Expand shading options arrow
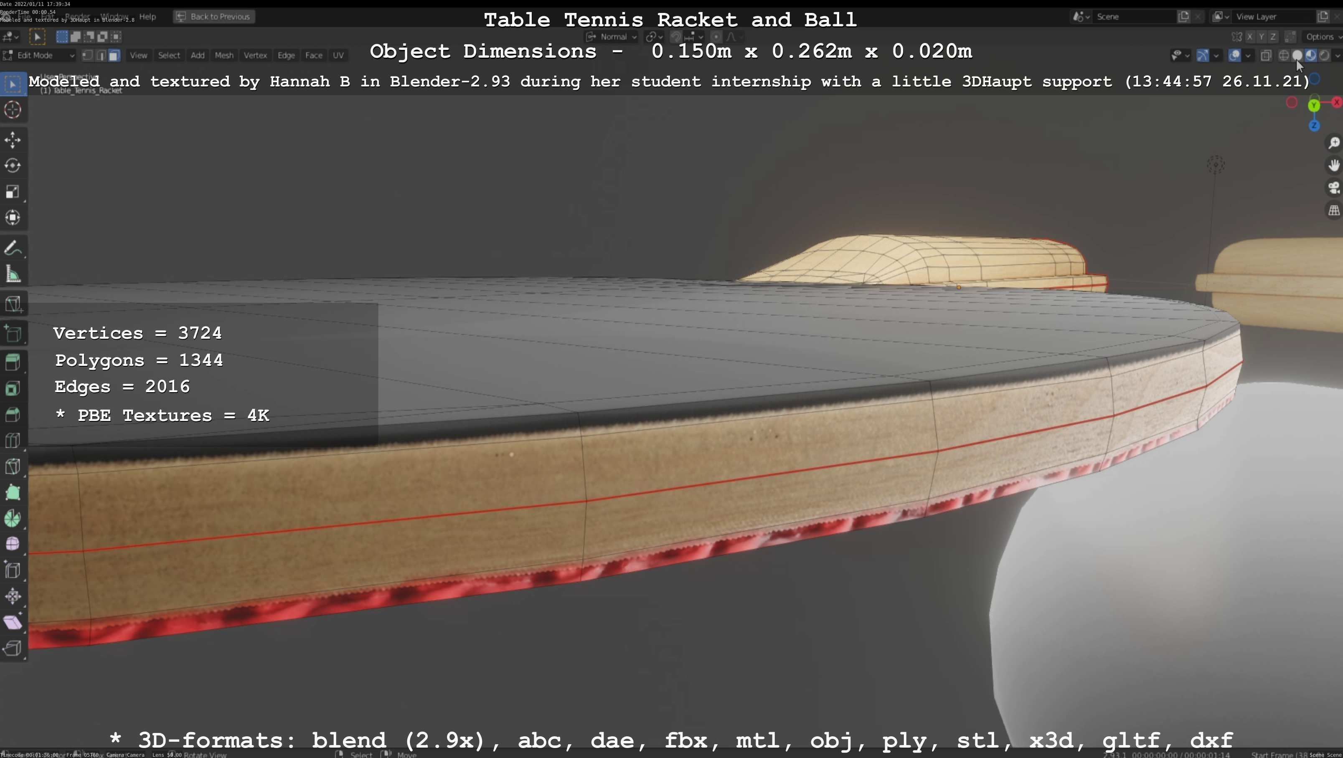The height and width of the screenshot is (758, 1343). pos(1337,55)
